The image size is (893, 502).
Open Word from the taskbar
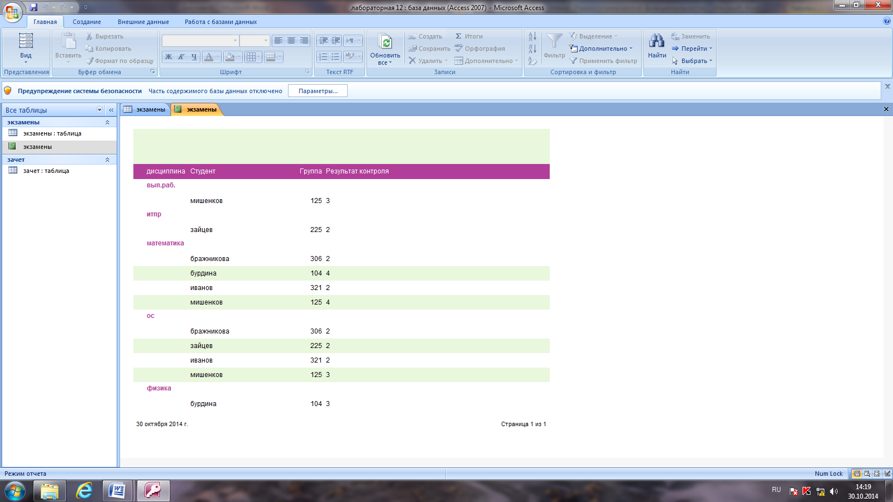(x=118, y=491)
